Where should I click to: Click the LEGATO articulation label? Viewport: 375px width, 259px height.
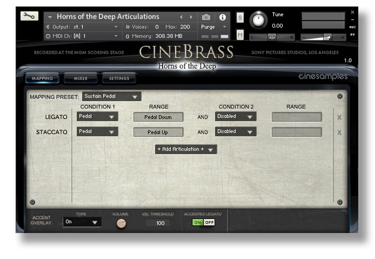coord(56,117)
